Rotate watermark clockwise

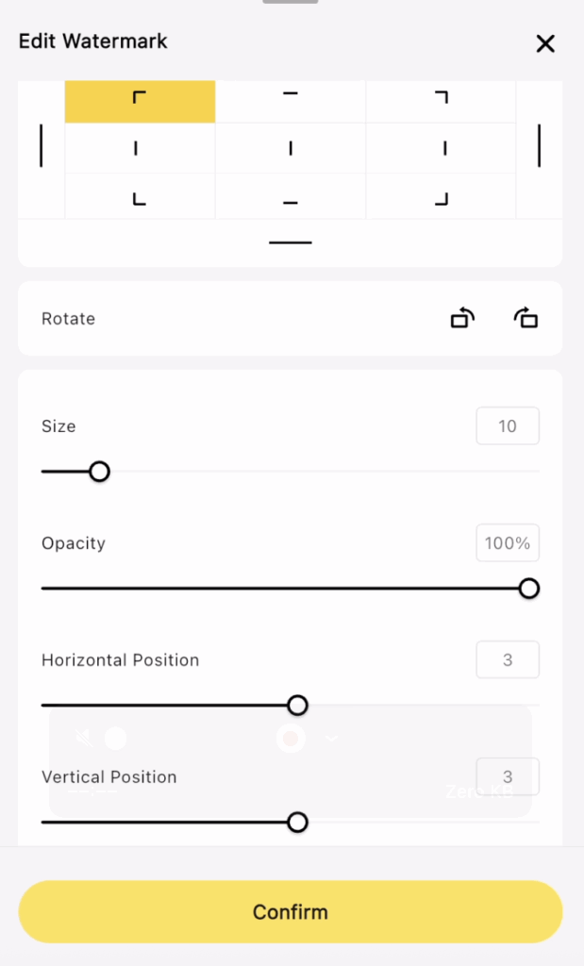point(526,319)
